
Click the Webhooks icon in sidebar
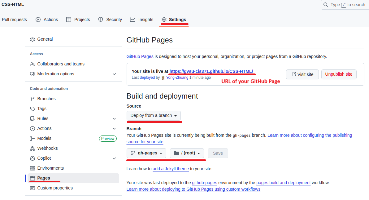coord(33,148)
